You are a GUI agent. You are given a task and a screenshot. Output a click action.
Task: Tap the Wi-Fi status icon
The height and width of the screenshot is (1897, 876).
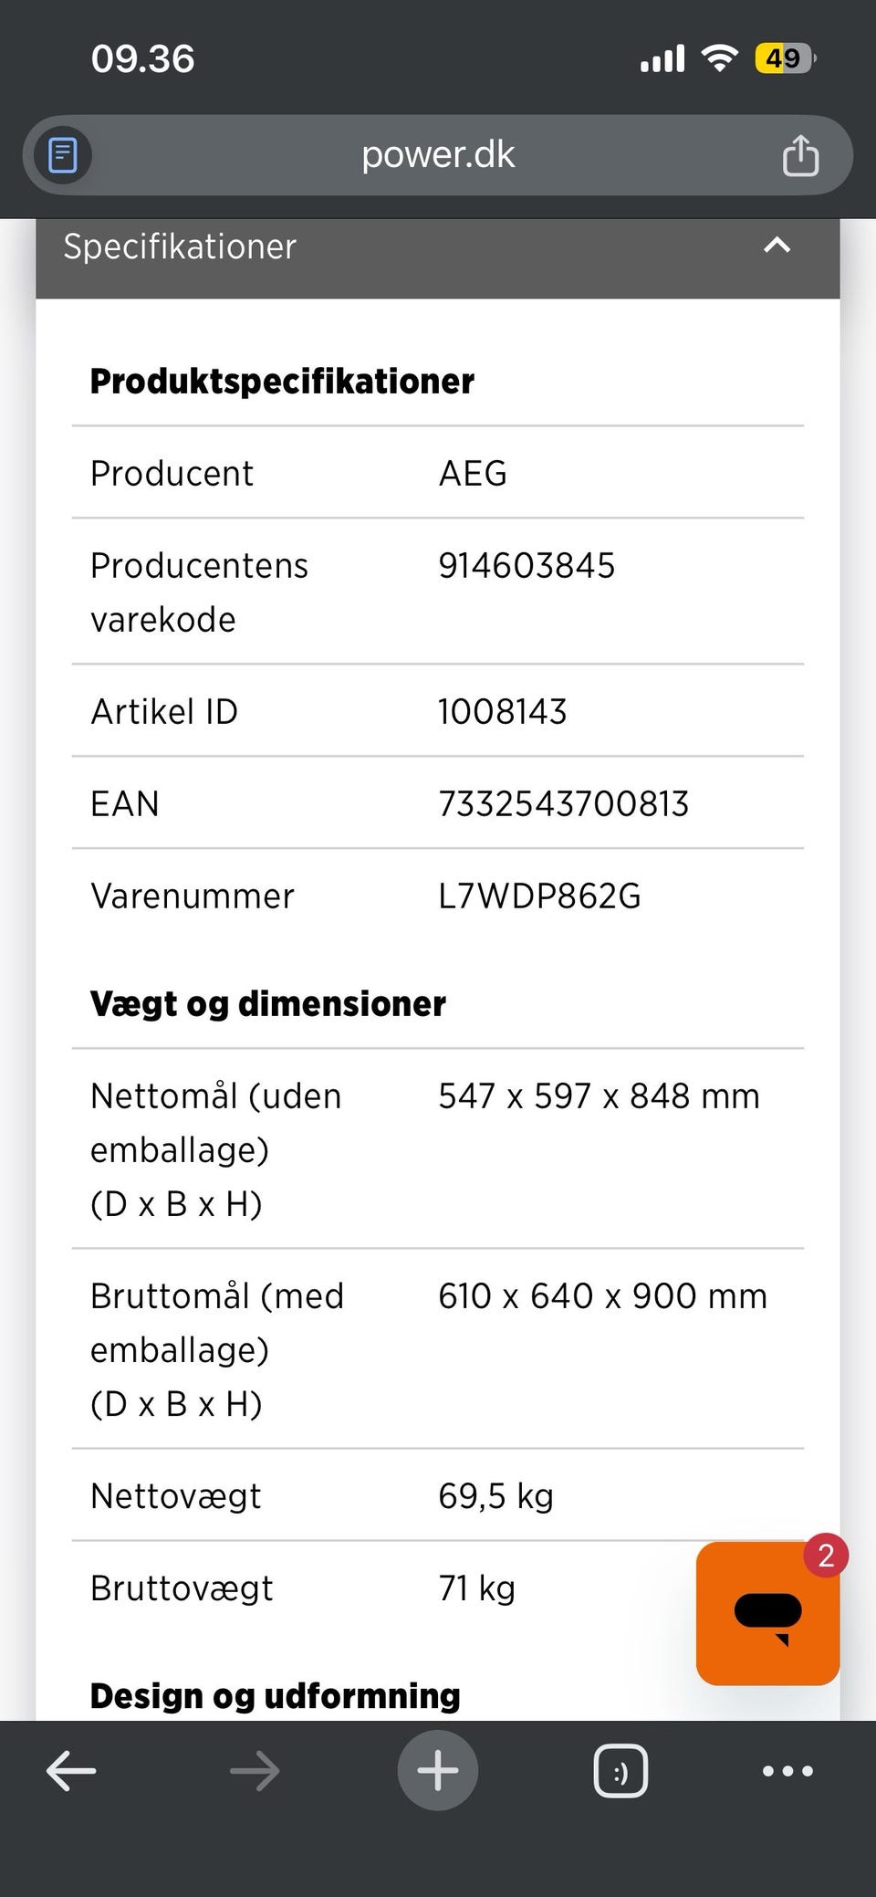coord(719,59)
